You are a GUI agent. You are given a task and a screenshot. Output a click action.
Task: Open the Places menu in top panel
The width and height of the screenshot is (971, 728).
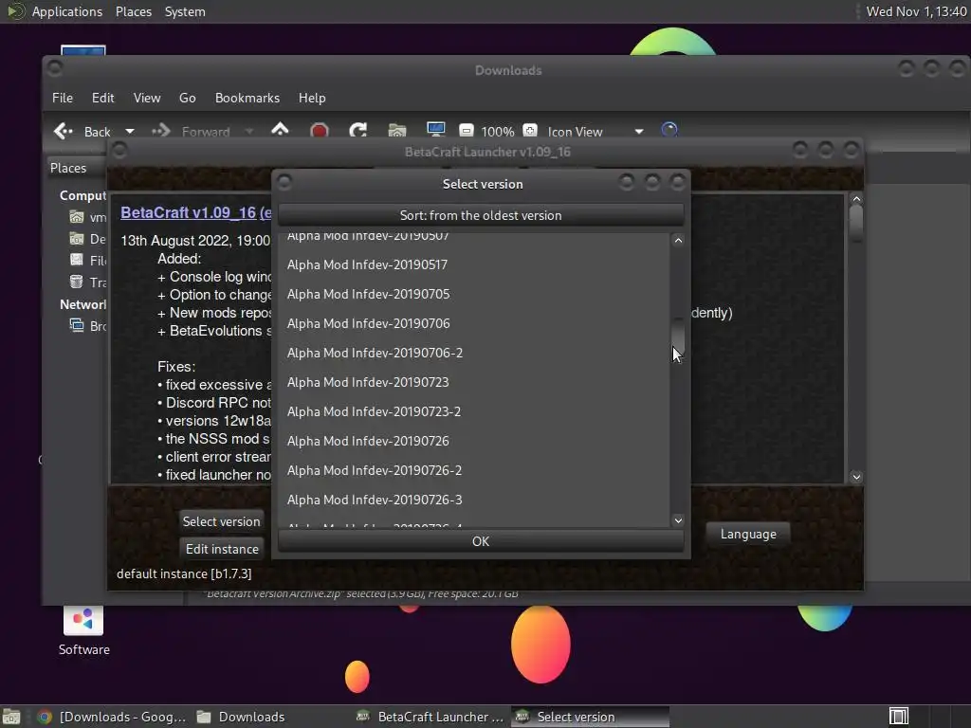coord(133,11)
